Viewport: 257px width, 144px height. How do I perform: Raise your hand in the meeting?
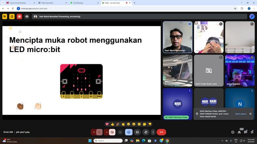pos(146,132)
